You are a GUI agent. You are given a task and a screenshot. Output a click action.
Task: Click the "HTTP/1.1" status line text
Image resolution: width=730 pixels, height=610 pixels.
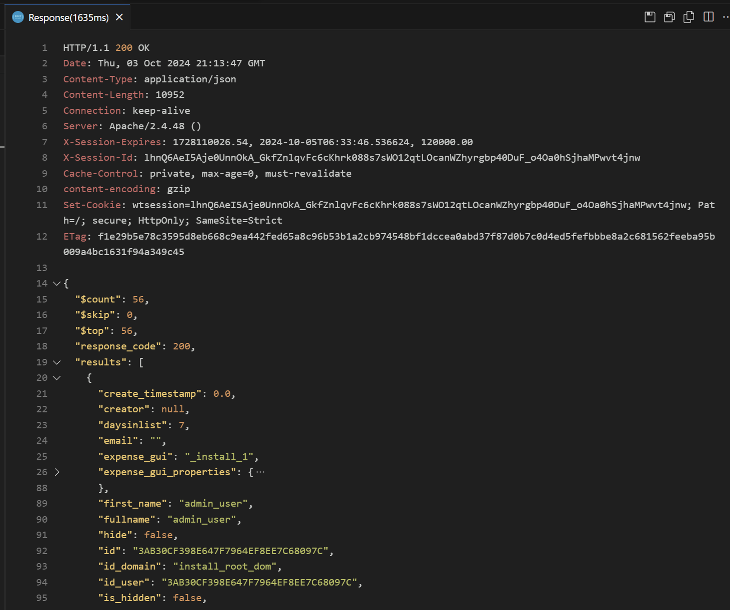pyautogui.click(x=86, y=48)
